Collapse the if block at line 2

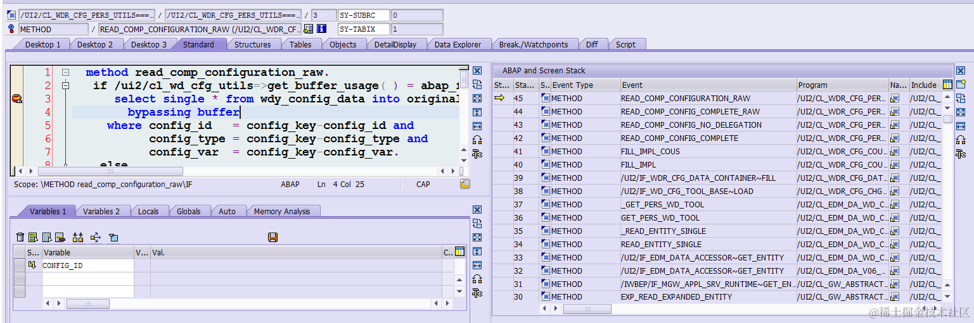[65, 85]
